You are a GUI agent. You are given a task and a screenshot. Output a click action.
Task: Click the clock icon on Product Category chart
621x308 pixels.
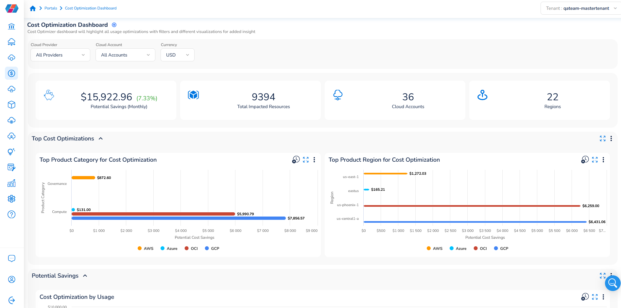[x=296, y=159]
